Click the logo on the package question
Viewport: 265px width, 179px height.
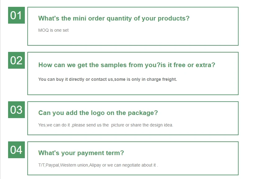98,113
